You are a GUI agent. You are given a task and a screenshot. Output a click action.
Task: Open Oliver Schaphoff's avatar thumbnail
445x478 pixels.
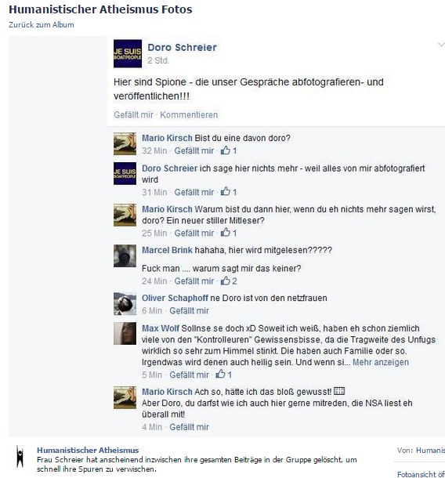point(125,304)
